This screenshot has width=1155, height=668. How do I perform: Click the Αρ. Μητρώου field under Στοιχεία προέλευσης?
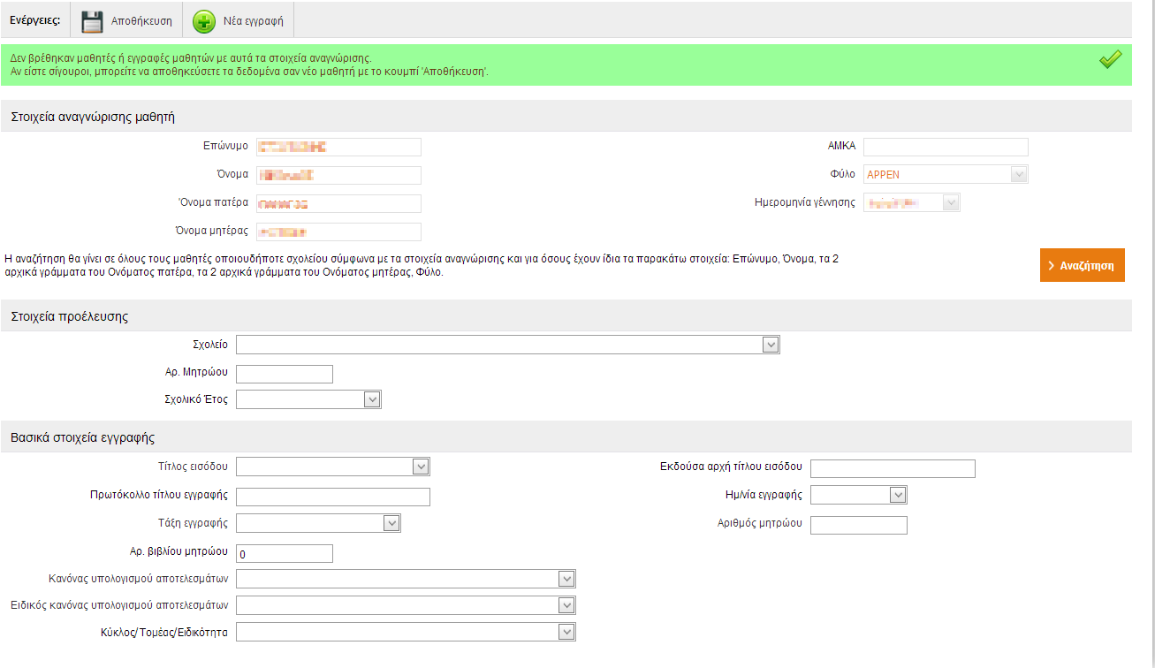(285, 374)
